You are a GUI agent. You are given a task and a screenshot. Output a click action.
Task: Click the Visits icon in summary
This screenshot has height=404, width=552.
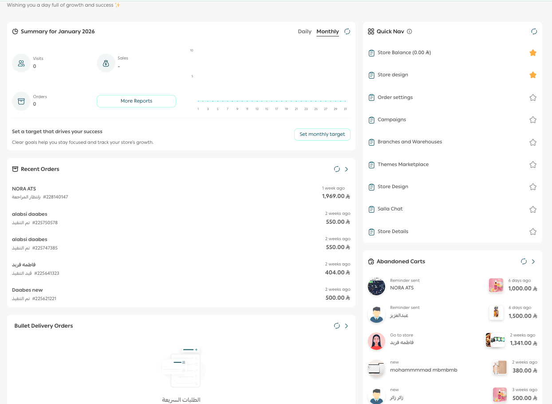click(21, 63)
